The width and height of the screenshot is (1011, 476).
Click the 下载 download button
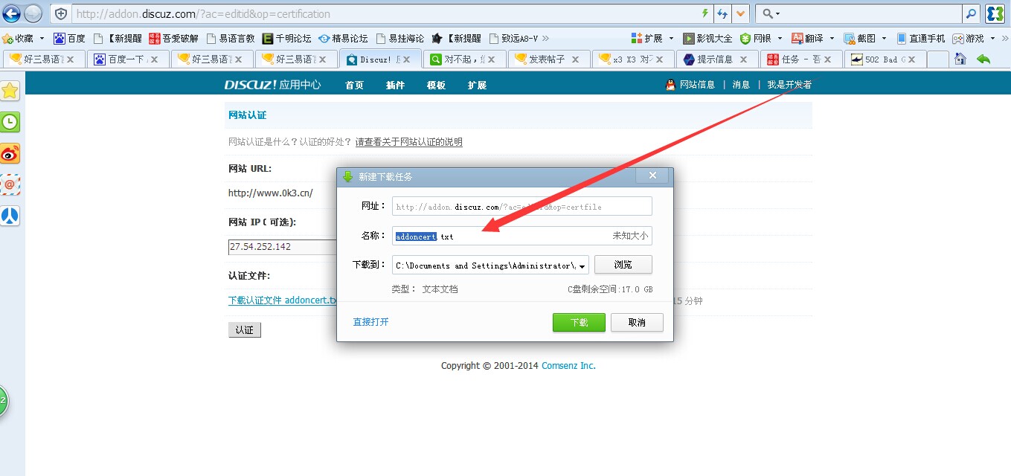579,322
